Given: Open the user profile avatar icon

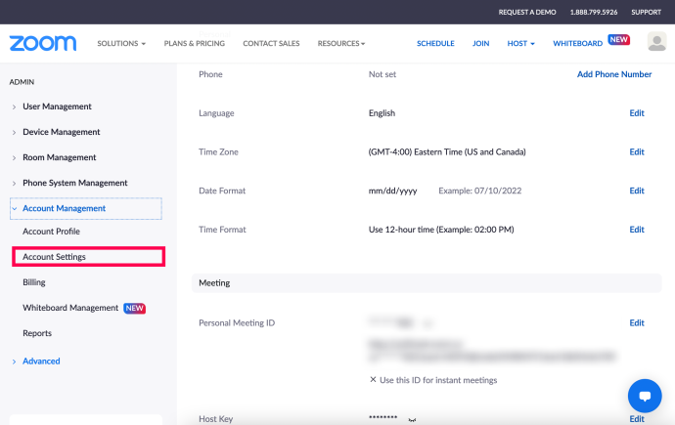Looking at the screenshot, I should click(656, 42).
